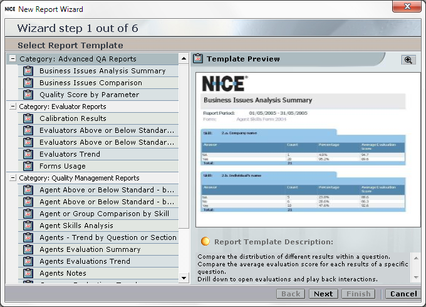
Task: Collapse the Quality Management Reports category
Action: pos(13,178)
